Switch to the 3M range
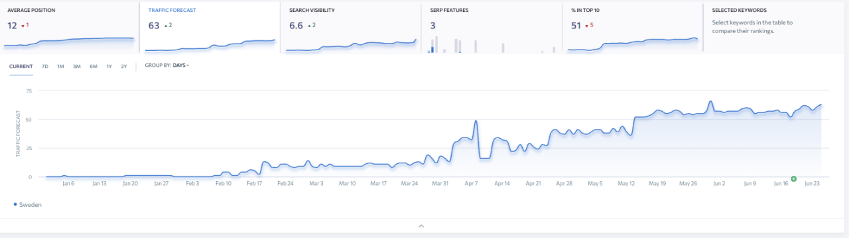The height and width of the screenshot is (238, 849). (77, 66)
